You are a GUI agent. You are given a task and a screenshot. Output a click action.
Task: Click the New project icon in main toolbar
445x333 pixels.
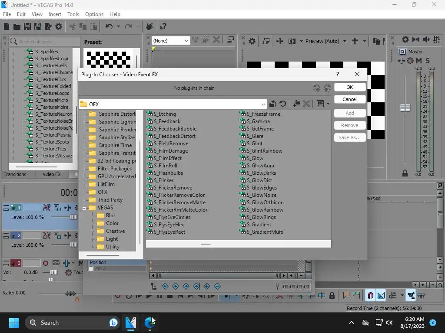click(x=7, y=26)
